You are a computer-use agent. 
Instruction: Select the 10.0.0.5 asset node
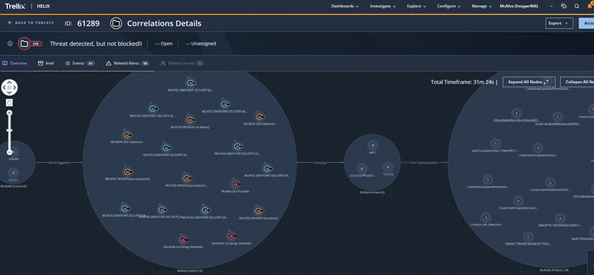(x=387, y=168)
